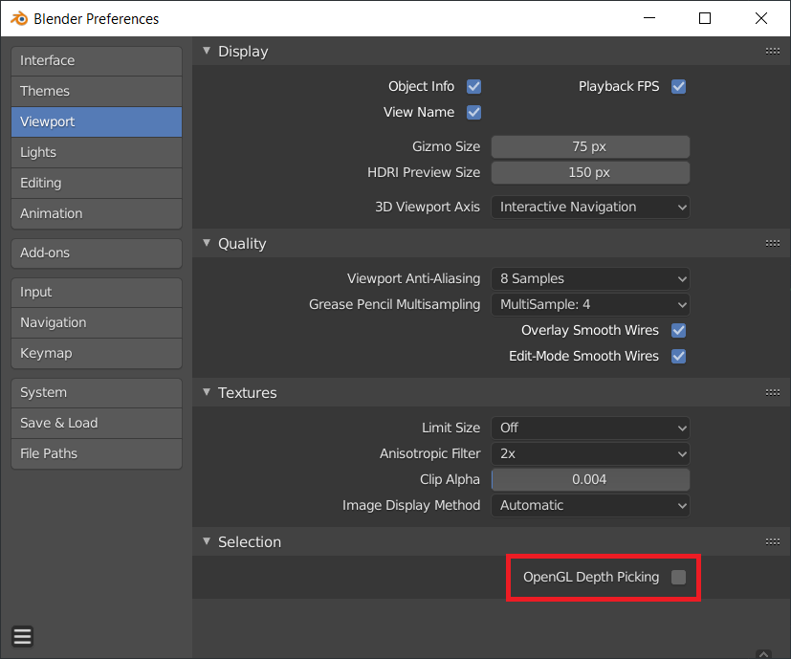The width and height of the screenshot is (791, 659).
Task: Switch to the Interface tab
Action: tap(97, 60)
